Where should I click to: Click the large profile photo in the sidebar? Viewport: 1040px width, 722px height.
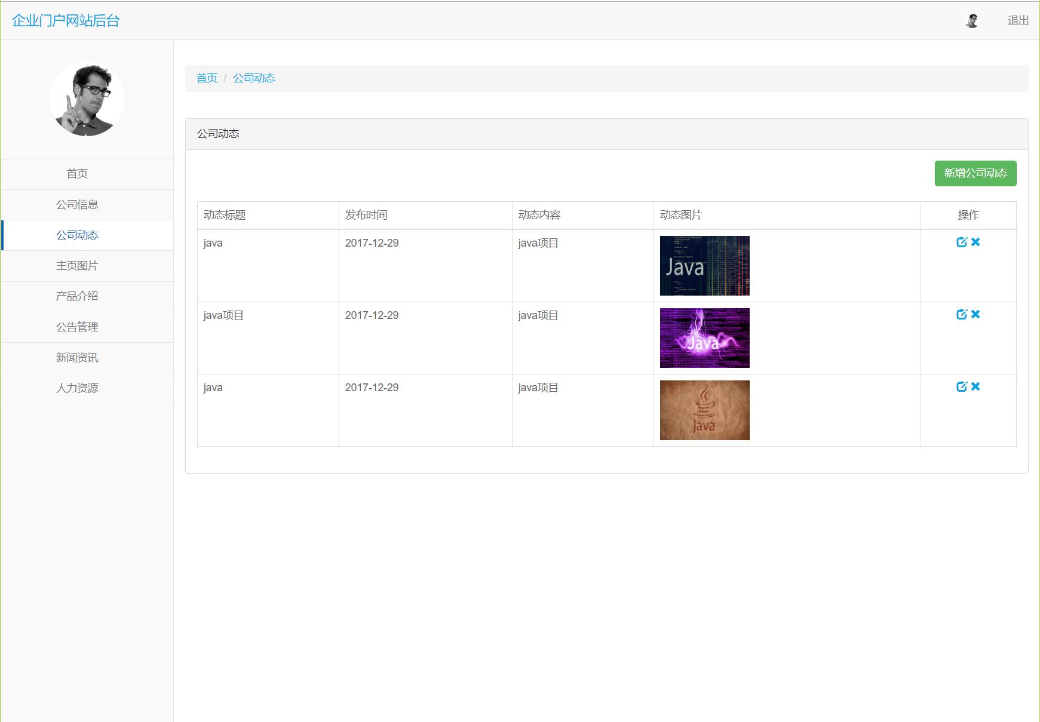(x=87, y=99)
